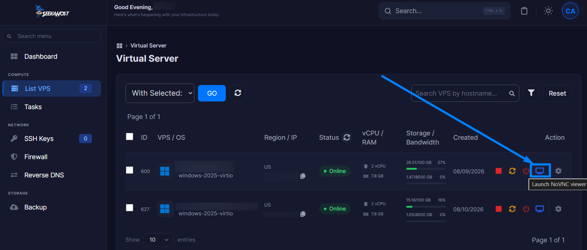Screen dimensions: 587x250
Task: Click the Created column header
Action: 466,138
